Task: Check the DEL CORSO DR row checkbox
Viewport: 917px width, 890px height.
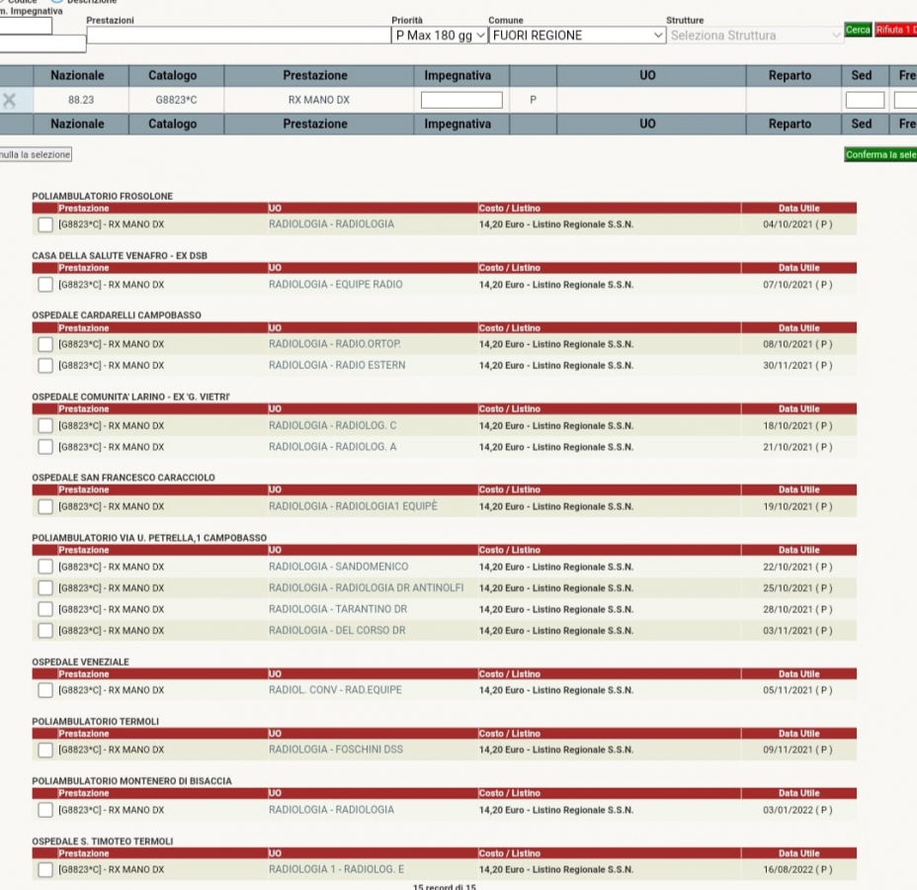Action: (45, 631)
